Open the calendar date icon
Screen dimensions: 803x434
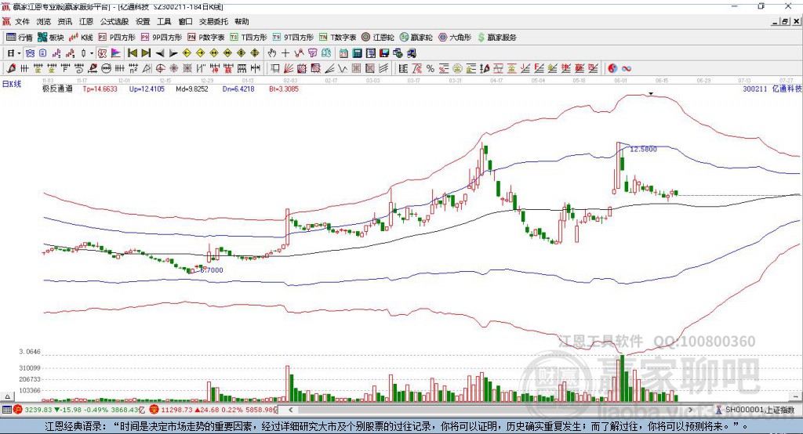[x=343, y=53]
